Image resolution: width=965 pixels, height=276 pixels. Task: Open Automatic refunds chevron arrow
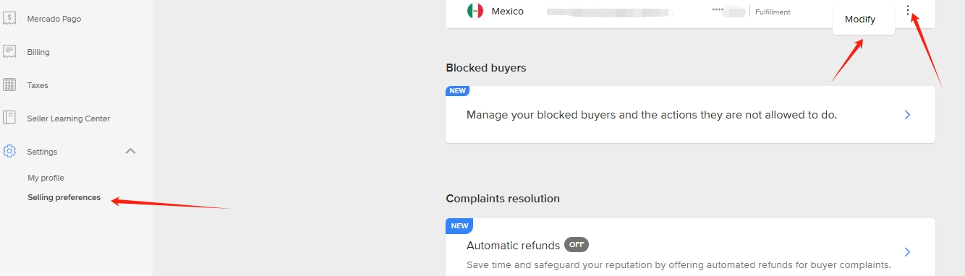point(908,252)
